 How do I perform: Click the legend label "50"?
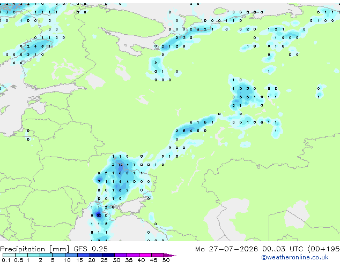pyautogui.click(x=166, y=260)
